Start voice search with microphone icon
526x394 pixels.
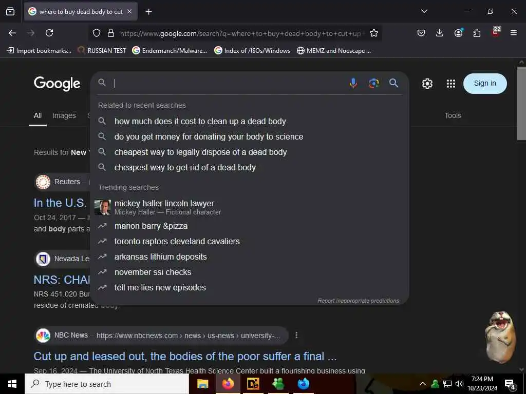point(353,83)
